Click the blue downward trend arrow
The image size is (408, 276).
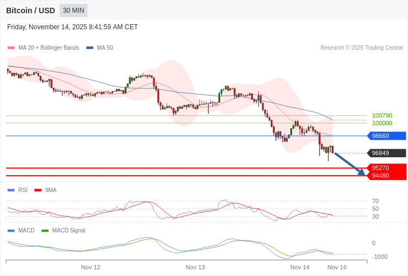(x=350, y=164)
